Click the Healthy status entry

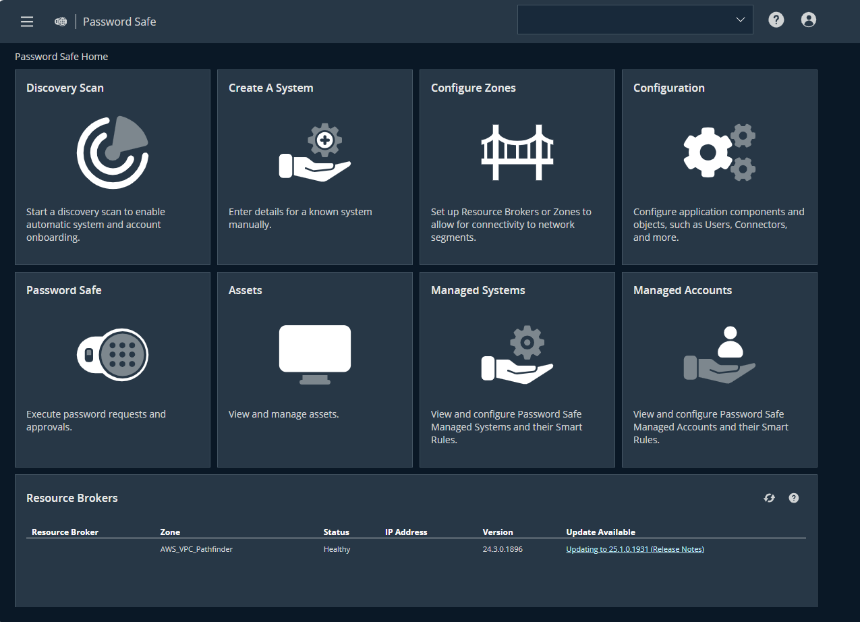pos(337,548)
